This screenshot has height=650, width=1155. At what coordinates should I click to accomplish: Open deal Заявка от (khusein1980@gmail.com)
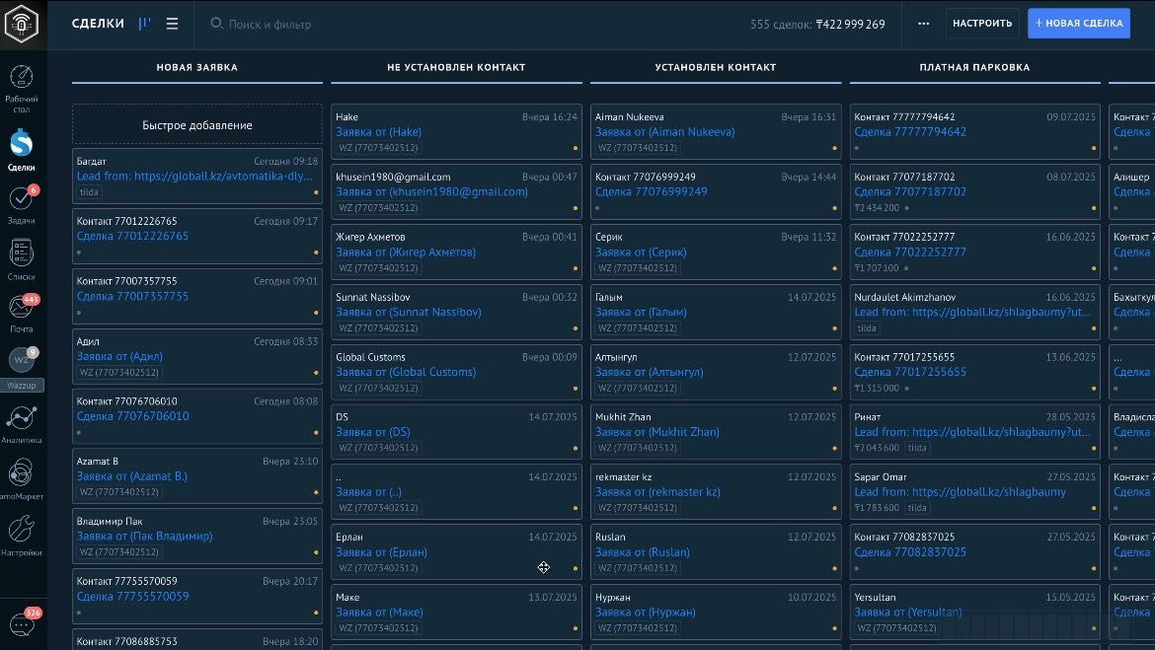pyautogui.click(x=431, y=191)
